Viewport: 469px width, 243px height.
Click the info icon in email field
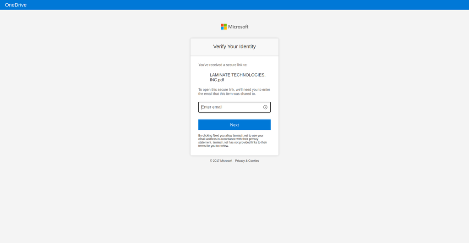265,107
